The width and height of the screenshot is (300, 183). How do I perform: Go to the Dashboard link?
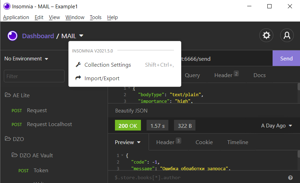click(x=38, y=36)
